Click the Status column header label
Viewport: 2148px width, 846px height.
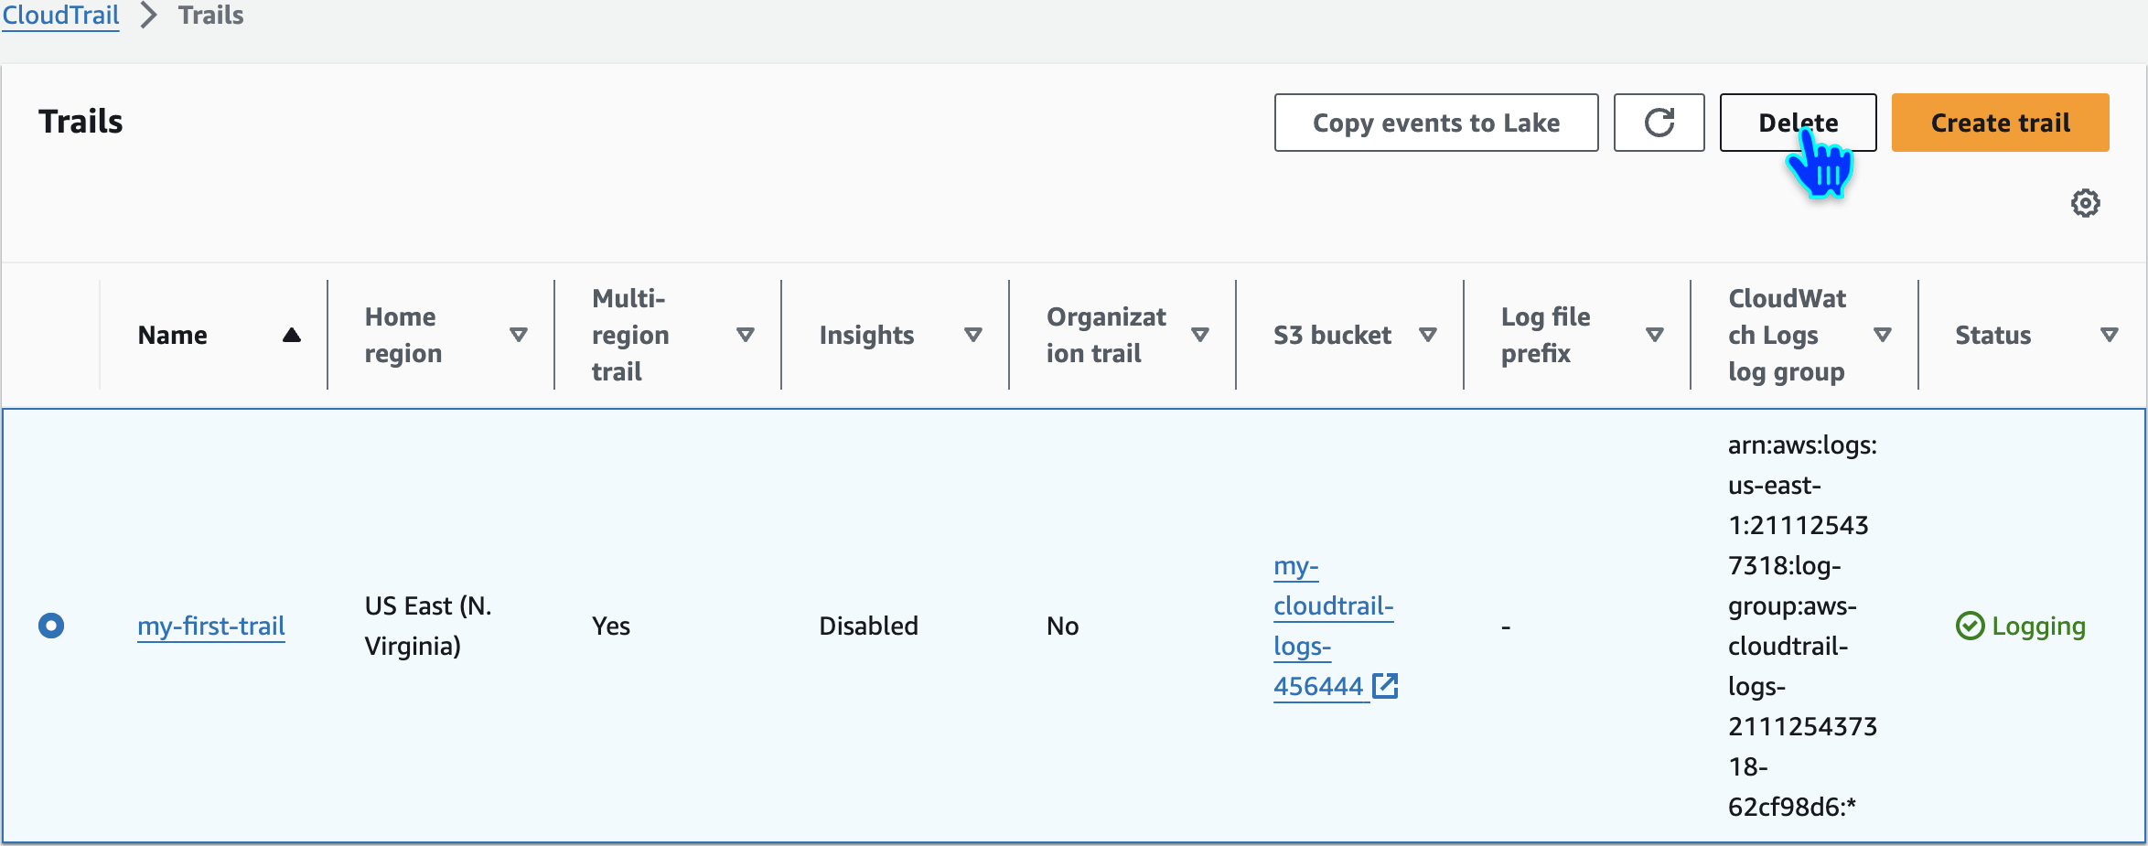tap(1993, 335)
